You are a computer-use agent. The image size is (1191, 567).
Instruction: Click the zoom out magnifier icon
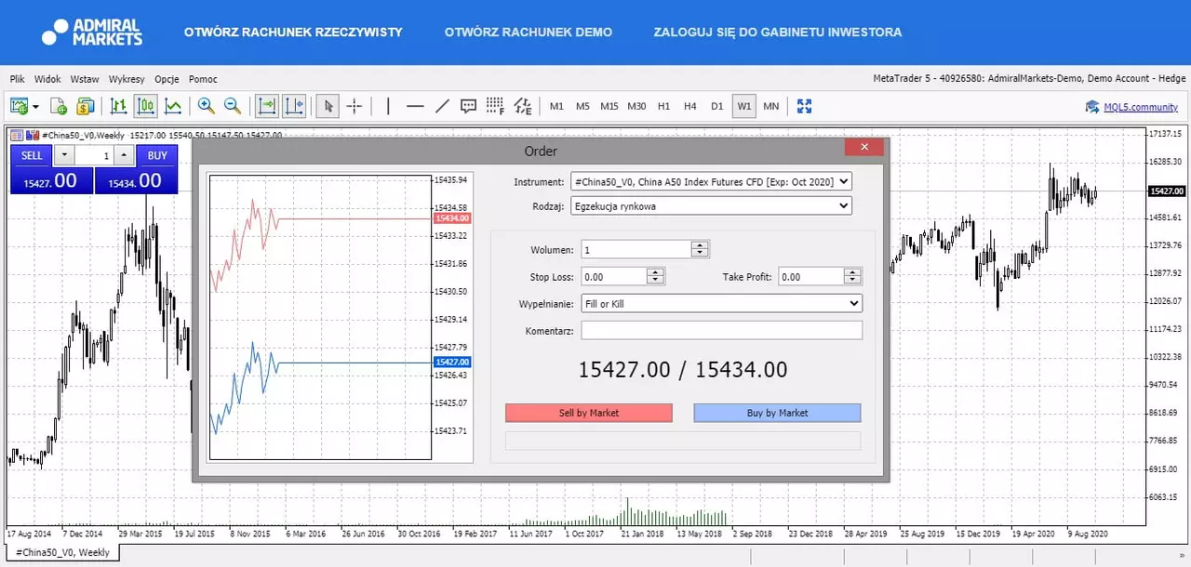pyautogui.click(x=233, y=106)
